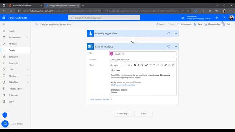
Task: Expand the Monitor menu chevron
Action: coord(28,76)
